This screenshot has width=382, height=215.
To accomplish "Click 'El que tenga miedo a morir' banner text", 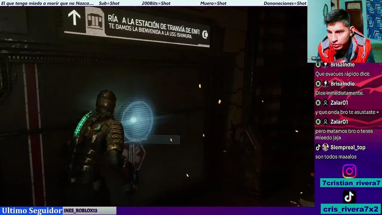I will (47, 3).
